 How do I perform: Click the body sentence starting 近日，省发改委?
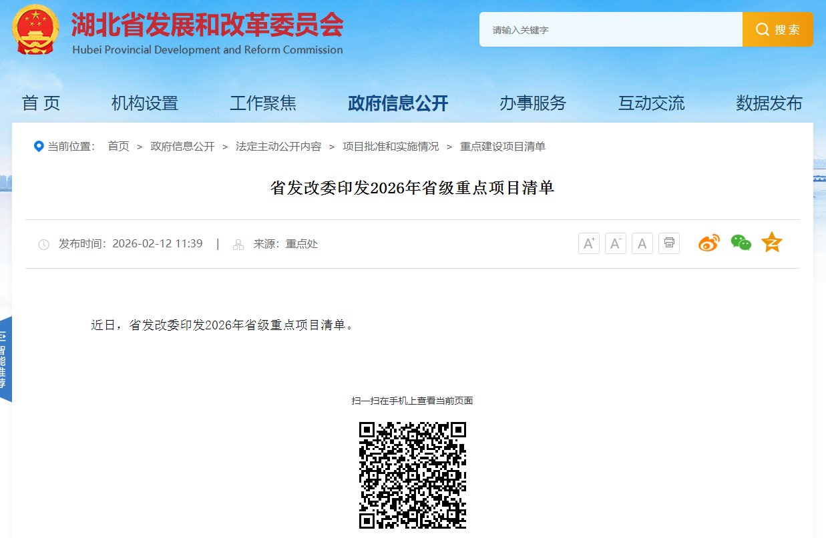222,325
